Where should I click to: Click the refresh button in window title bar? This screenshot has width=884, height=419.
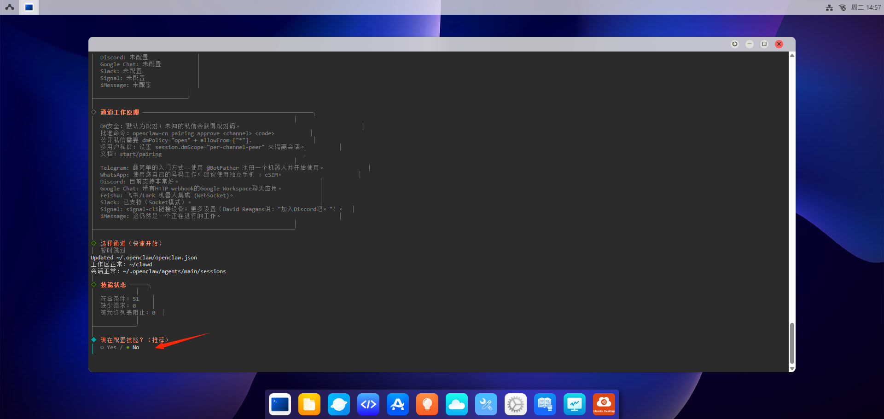point(735,44)
